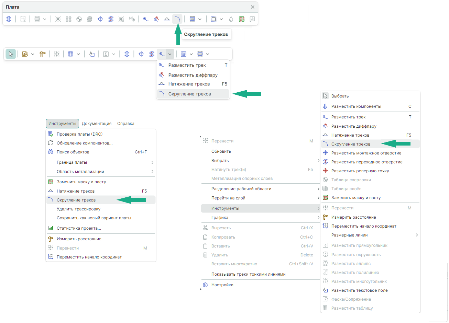
Task: Click the measure distance ruler icon in second toolbar
Action: [x=43, y=54]
